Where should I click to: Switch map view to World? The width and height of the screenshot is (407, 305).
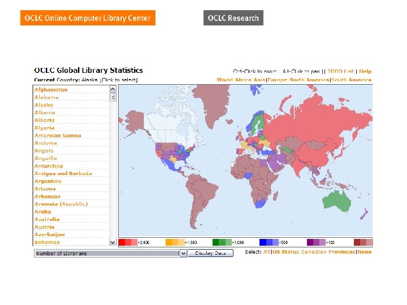(x=224, y=80)
